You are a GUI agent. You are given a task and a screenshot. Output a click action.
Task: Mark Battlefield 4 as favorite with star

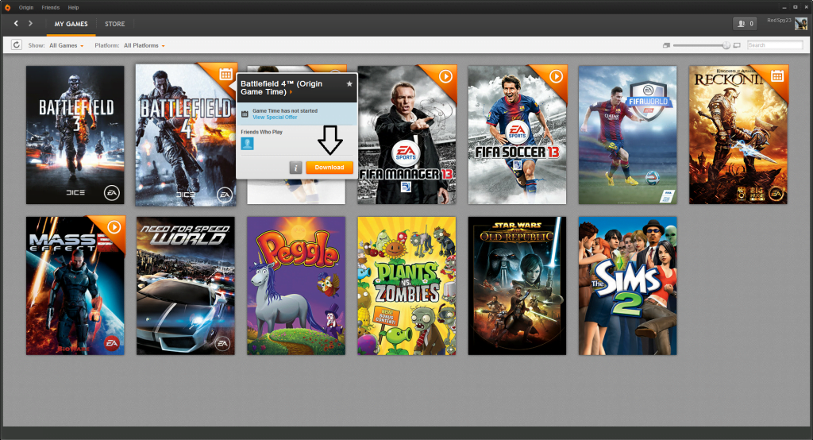[349, 83]
